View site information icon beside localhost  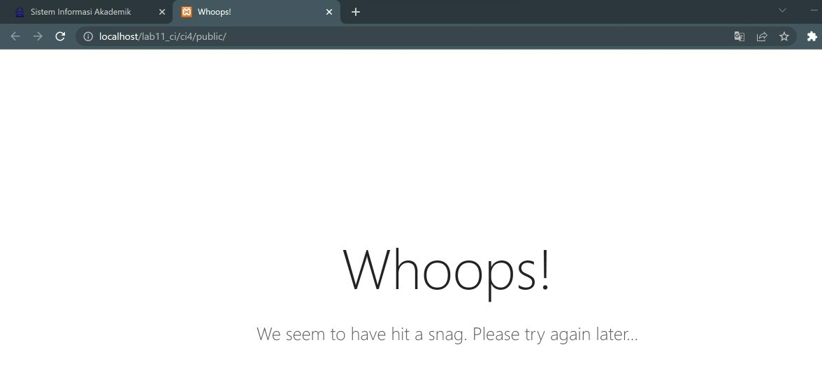(x=88, y=36)
